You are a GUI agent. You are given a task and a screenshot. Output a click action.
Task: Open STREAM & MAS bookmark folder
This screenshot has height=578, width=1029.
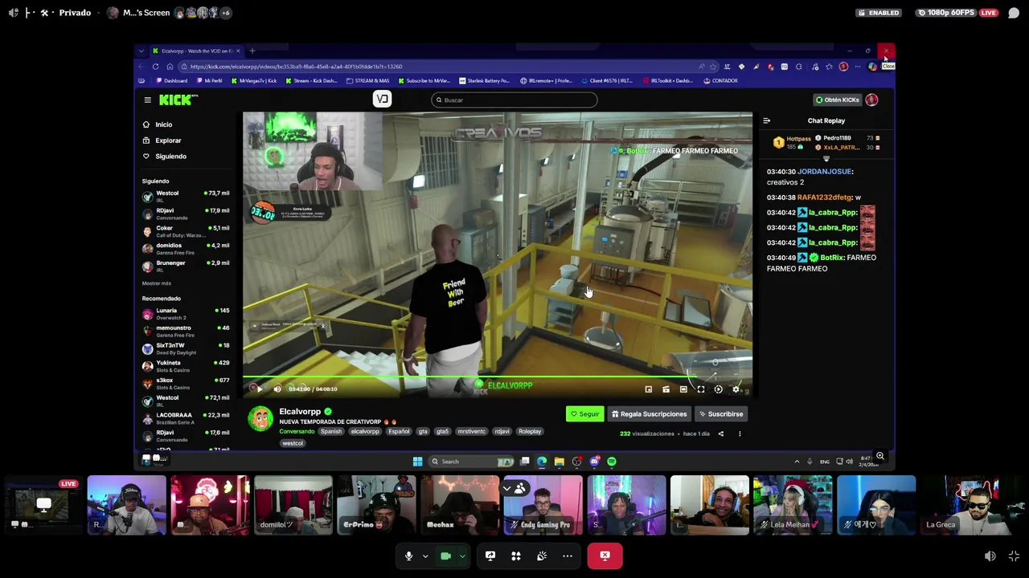tap(368, 80)
